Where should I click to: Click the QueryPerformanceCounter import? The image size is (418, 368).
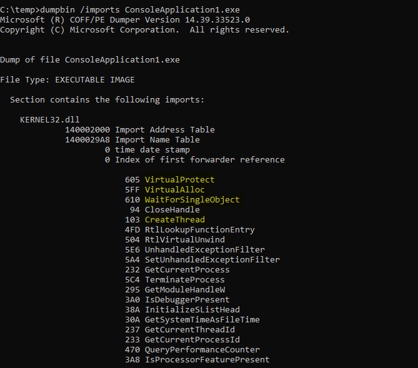point(202,350)
